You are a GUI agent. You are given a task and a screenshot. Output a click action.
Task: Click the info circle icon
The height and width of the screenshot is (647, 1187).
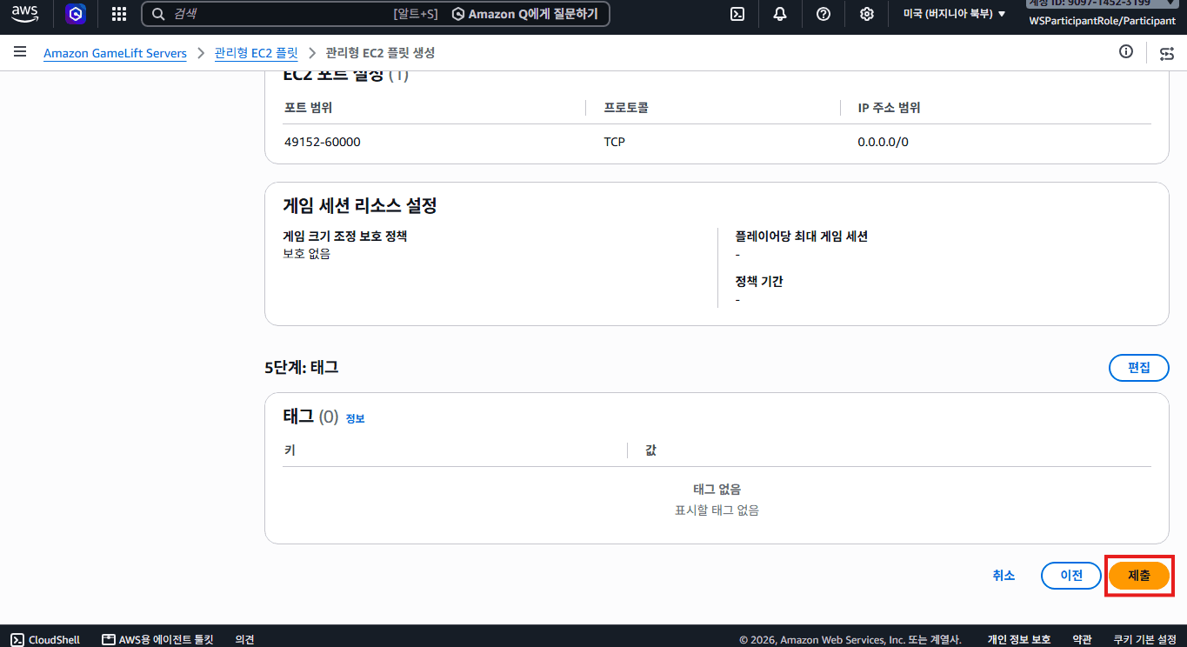click(1126, 52)
